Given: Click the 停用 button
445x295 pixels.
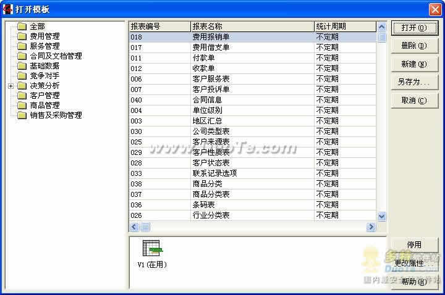Looking at the screenshot, I should (414, 244).
